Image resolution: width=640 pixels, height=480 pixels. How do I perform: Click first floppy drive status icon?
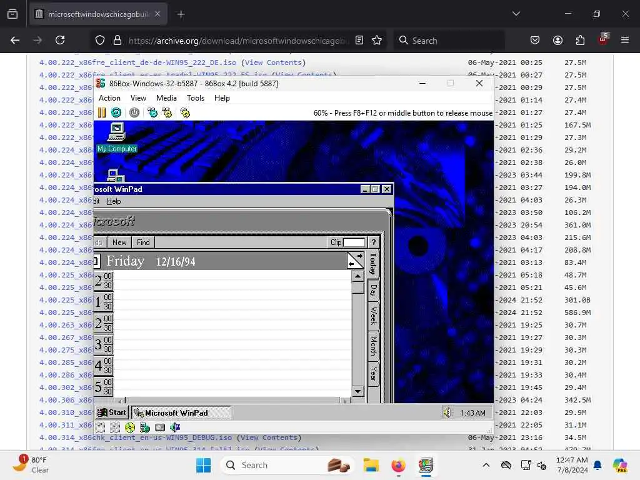coord(101,427)
